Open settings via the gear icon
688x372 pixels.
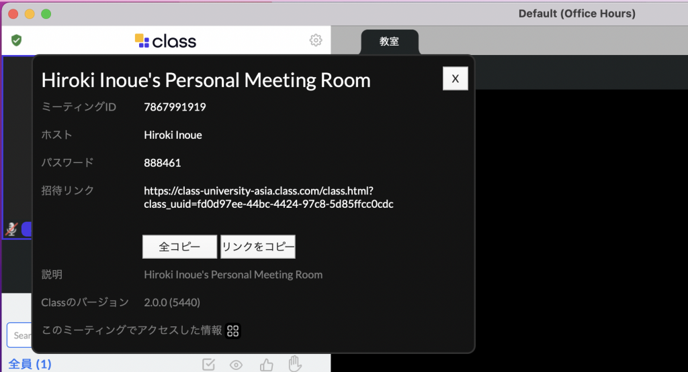click(x=316, y=40)
